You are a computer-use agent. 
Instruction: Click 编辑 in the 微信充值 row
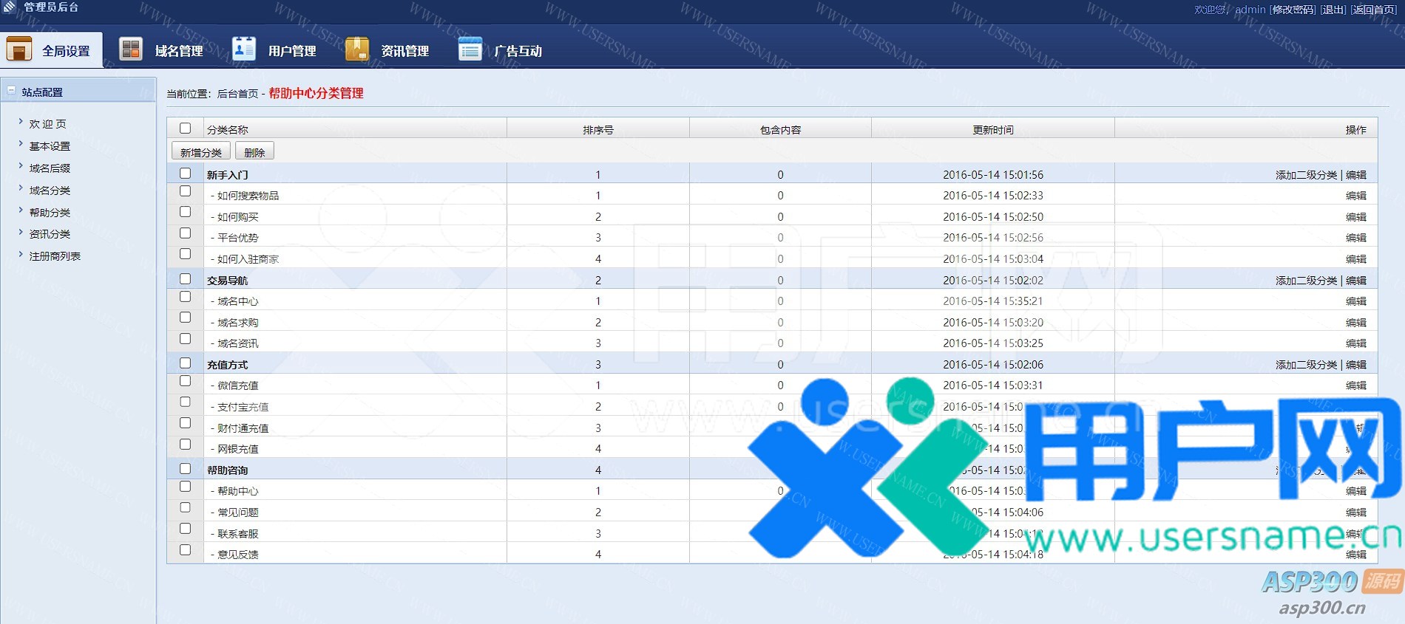(1356, 385)
